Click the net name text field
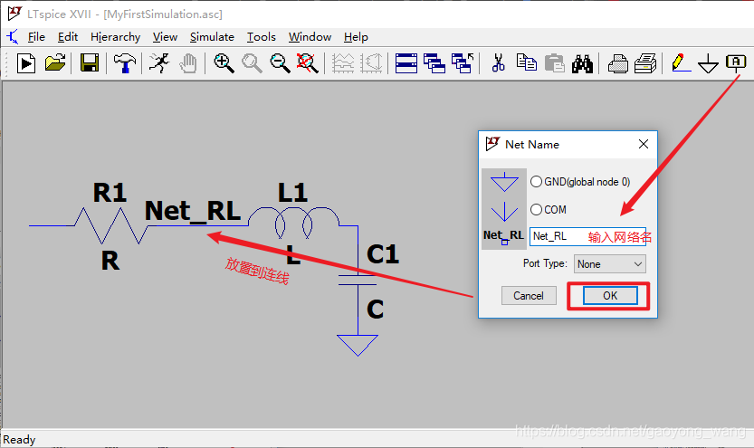This screenshot has height=448, width=754. coord(558,236)
